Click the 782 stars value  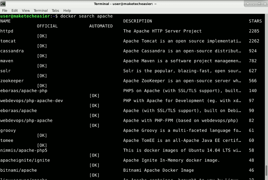pyautogui.click(x=253, y=61)
